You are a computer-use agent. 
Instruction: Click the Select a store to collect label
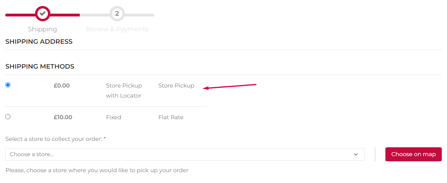(x=54, y=139)
